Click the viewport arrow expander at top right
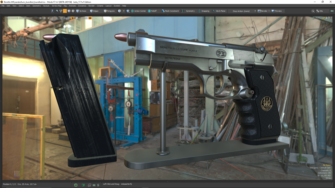 (x=329, y=18)
